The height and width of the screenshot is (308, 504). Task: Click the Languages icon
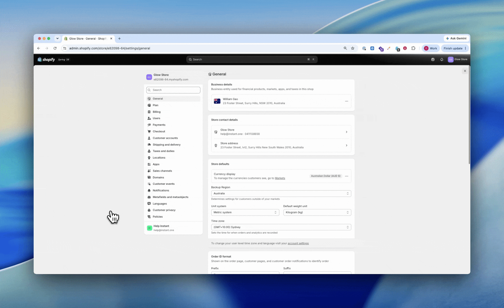coord(149,204)
